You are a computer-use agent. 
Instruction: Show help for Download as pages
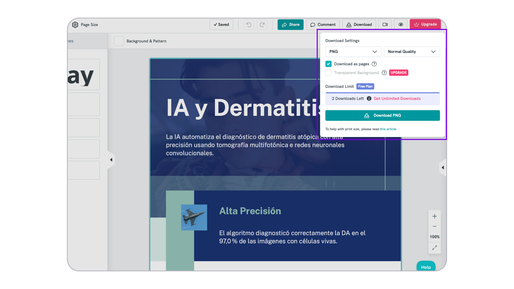374,64
